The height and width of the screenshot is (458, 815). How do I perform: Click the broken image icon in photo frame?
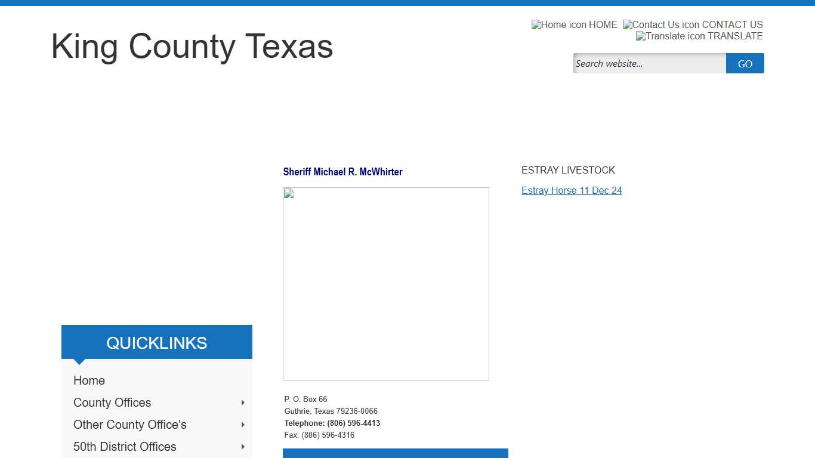[289, 193]
